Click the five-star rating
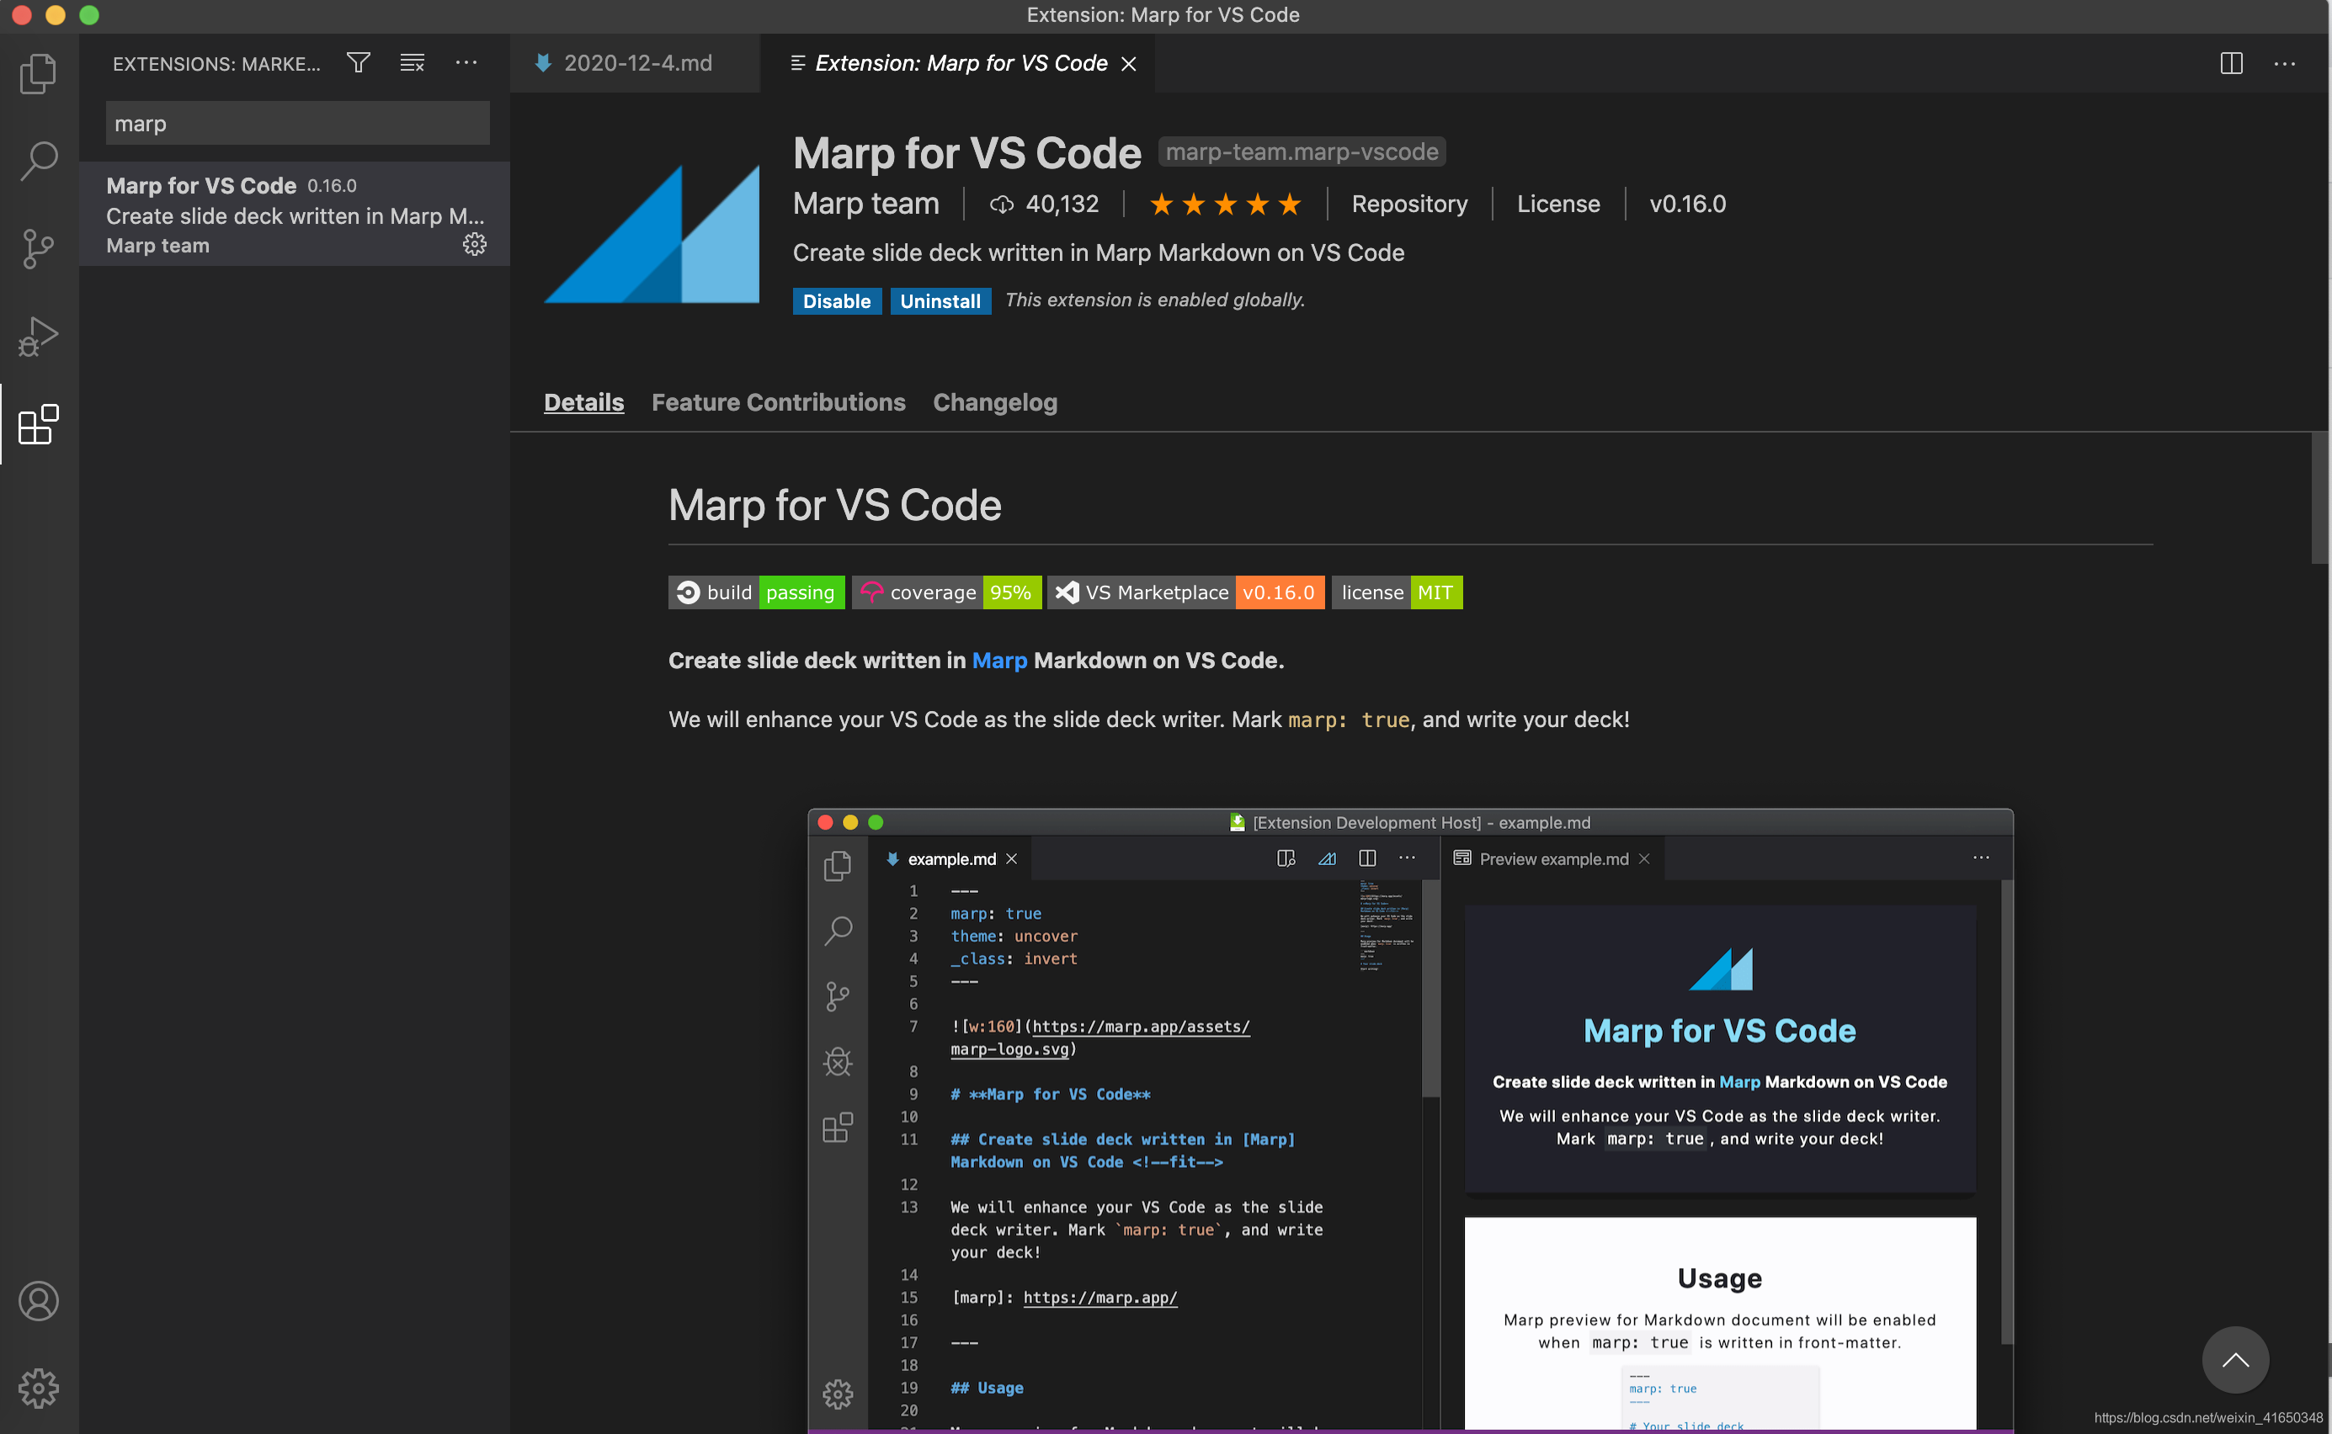This screenshot has height=1434, width=2332. point(1224,204)
